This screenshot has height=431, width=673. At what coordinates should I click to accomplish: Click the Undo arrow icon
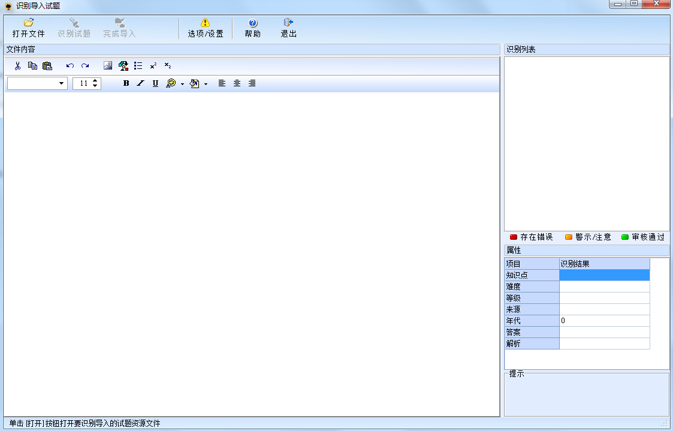[70, 66]
